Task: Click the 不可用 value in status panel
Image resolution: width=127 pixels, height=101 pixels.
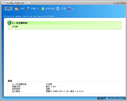Action: 49,84
